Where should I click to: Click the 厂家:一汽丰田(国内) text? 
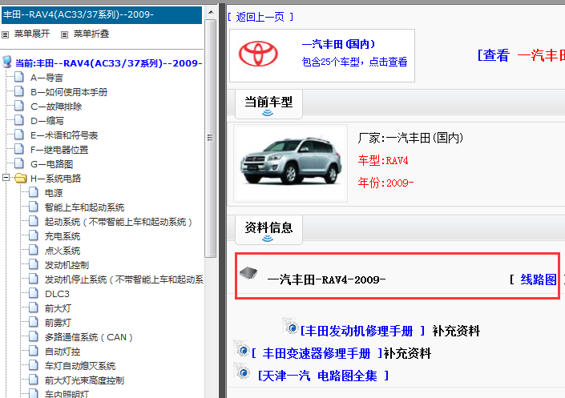(x=410, y=138)
